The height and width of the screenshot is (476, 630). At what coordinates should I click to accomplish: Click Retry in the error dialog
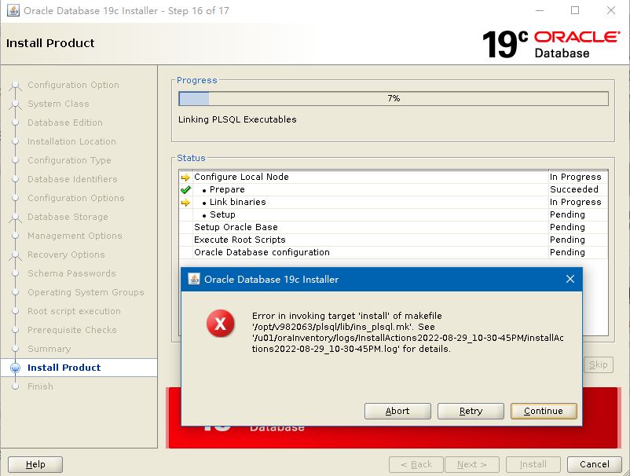pos(471,411)
